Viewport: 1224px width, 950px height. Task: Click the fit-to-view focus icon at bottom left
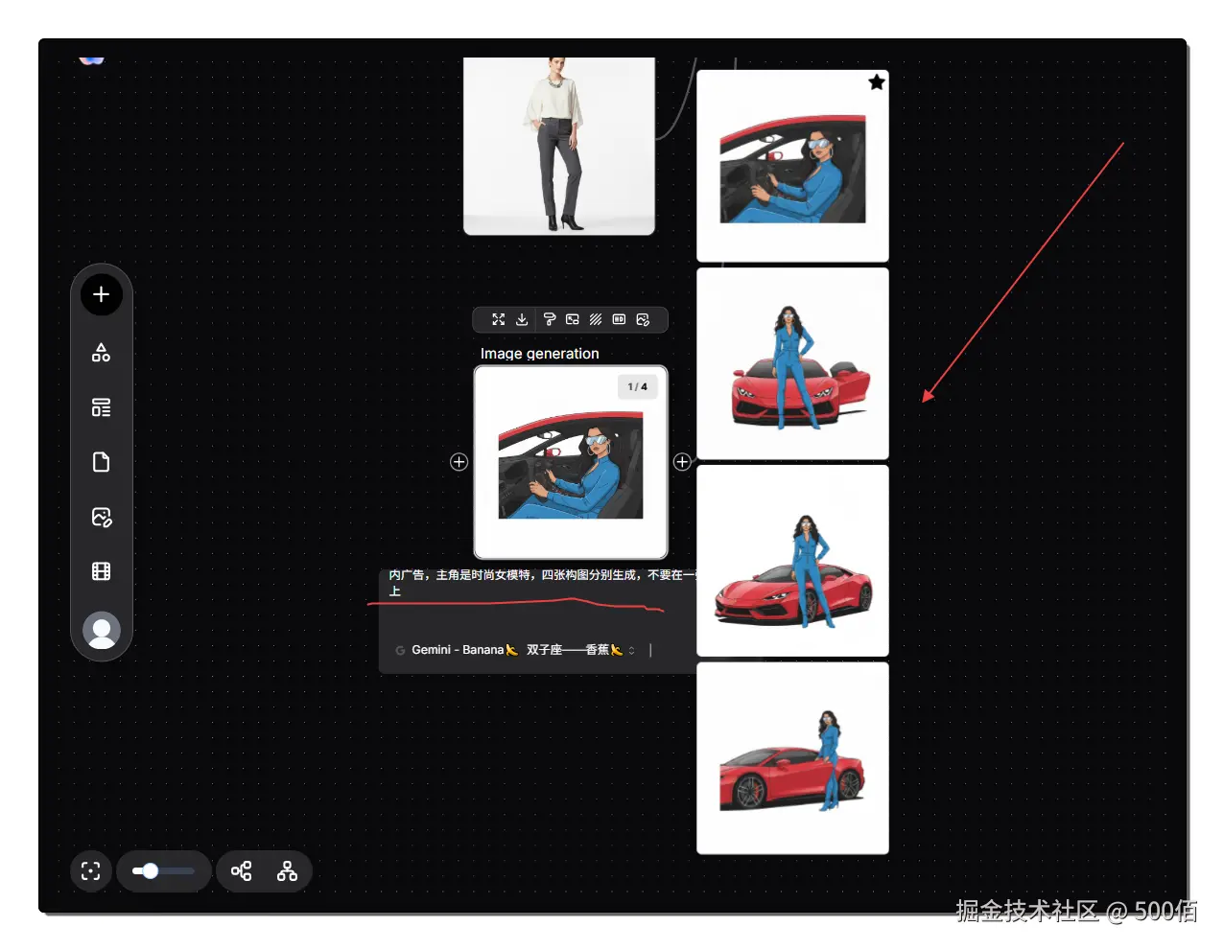click(90, 870)
